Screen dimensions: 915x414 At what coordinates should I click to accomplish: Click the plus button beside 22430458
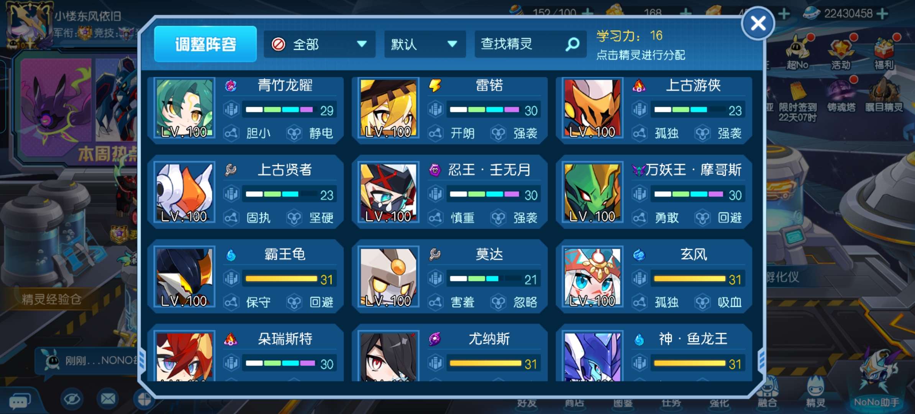[882, 14]
